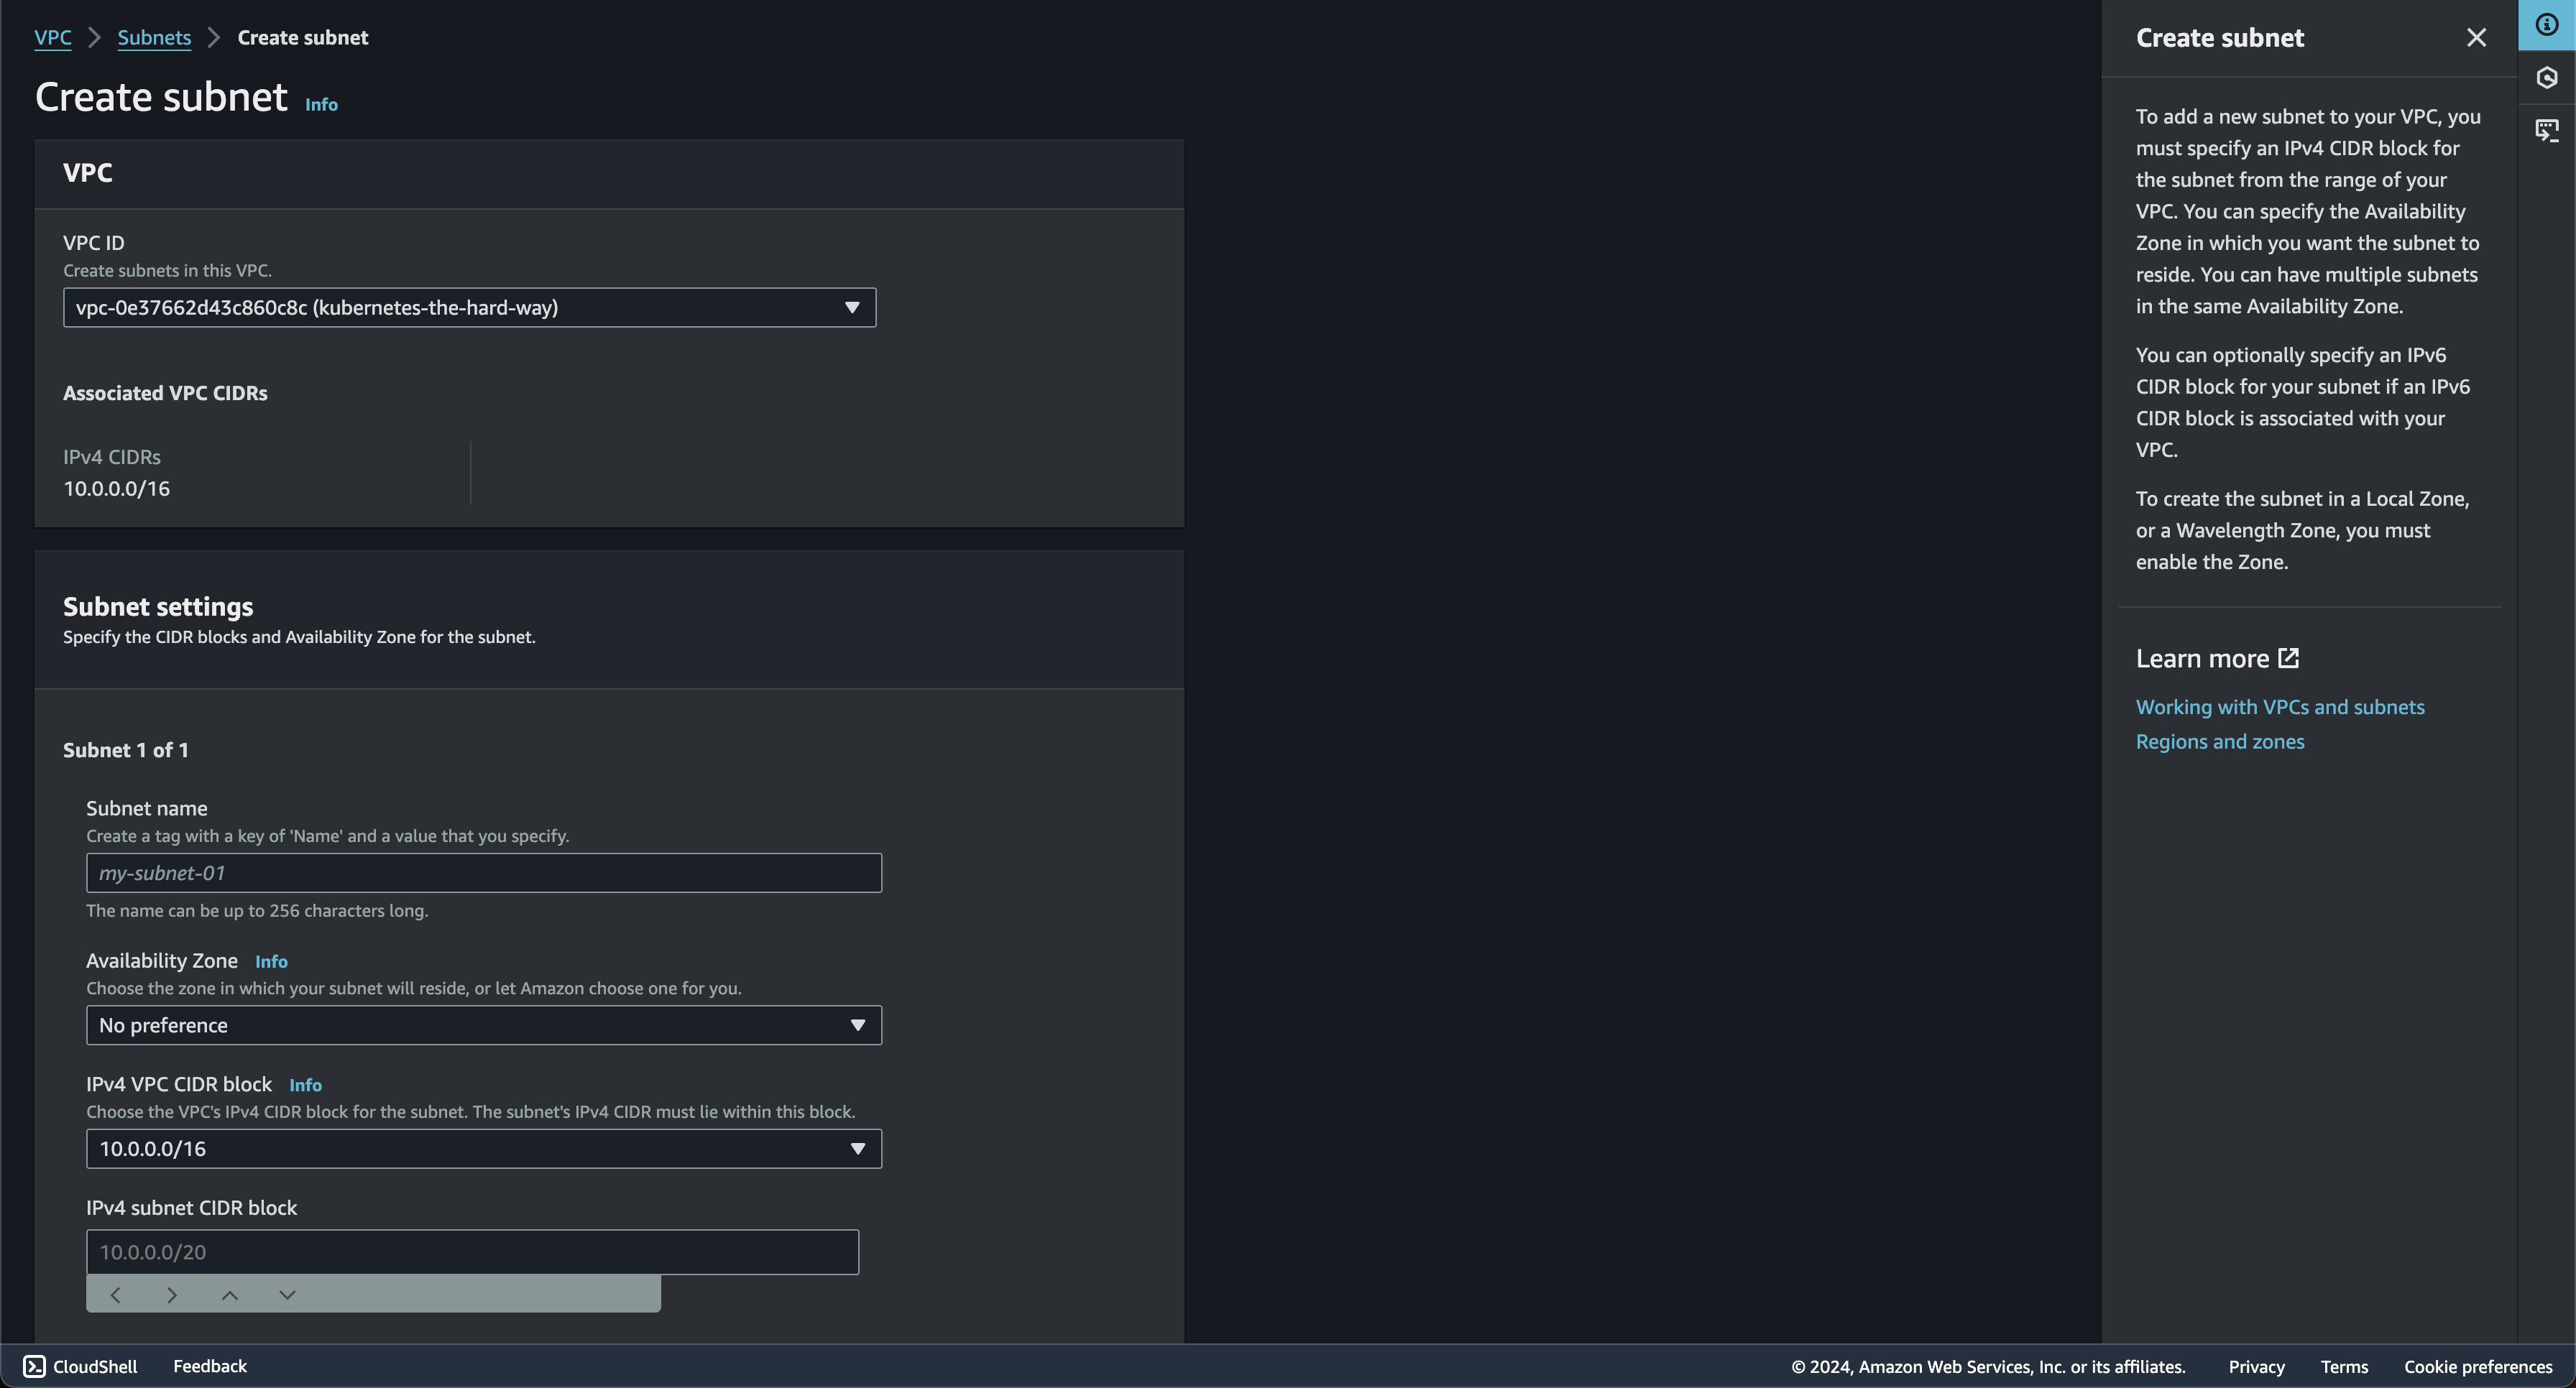Open the tutorials side panel icon
The image size is (2576, 1388).
(x=2547, y=131)
